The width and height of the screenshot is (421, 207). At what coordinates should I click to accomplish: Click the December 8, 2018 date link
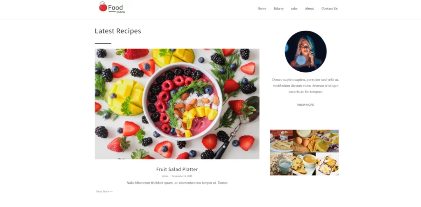[182, 176]
